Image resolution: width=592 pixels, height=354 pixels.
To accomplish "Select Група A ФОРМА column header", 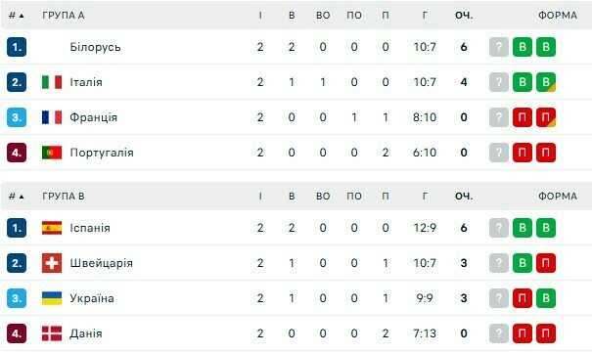I will coord(558,16).
